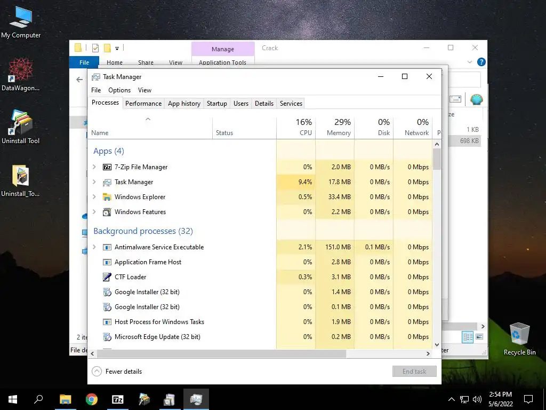Click the Background processes (32) heading
This screenshot has width=546, height=410.
point(143,231)
